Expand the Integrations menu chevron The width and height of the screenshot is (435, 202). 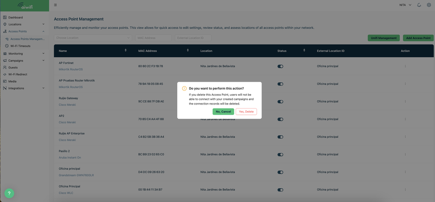[43, 88]
